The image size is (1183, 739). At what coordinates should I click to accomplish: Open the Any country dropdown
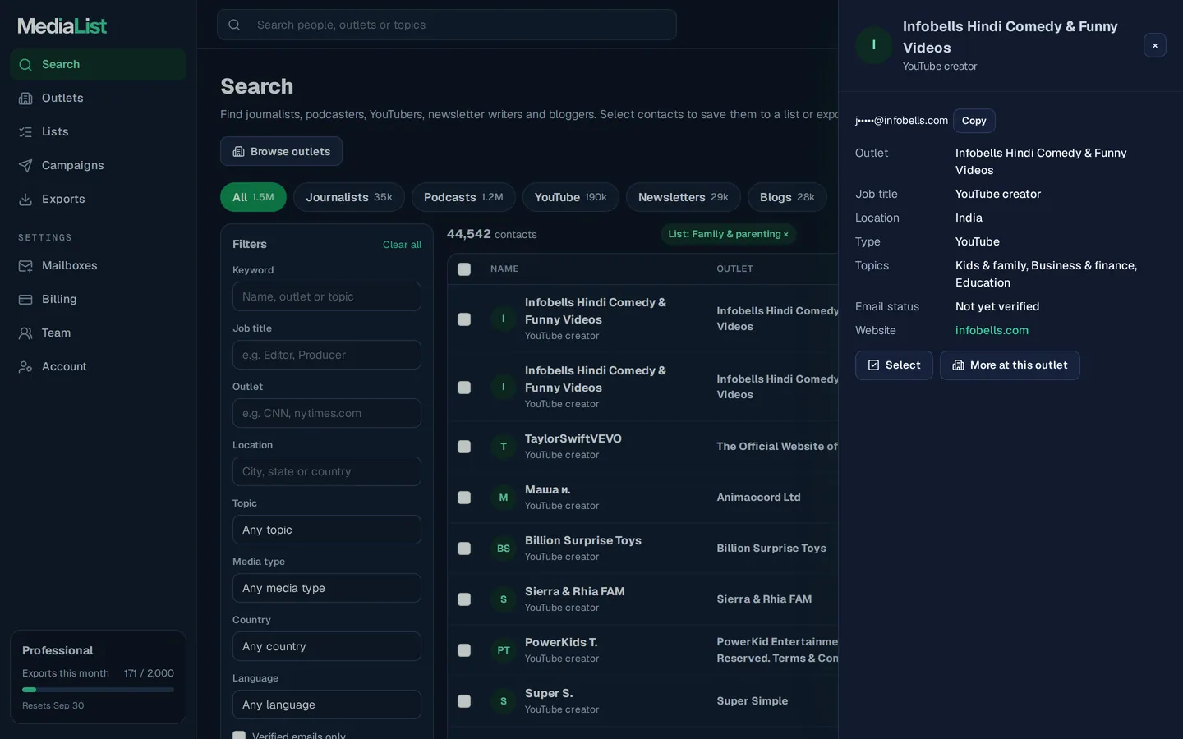327,646
